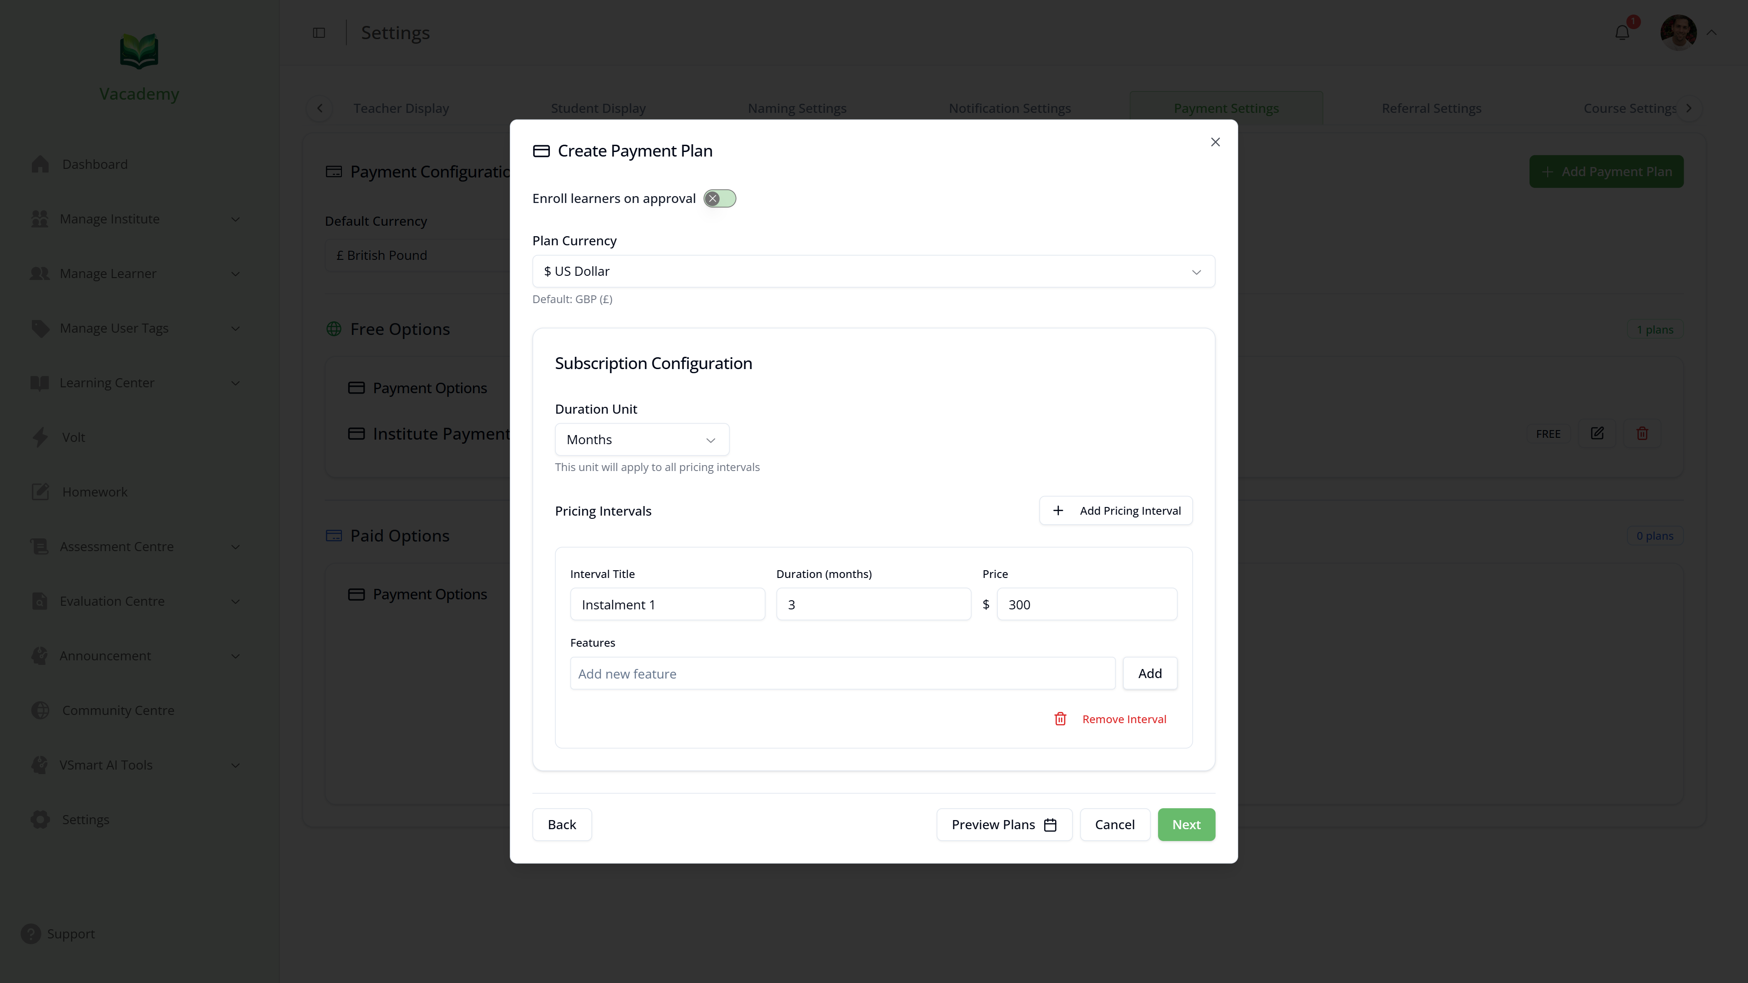Click the edit icon on the FREE plan row

pos(1597,434)
